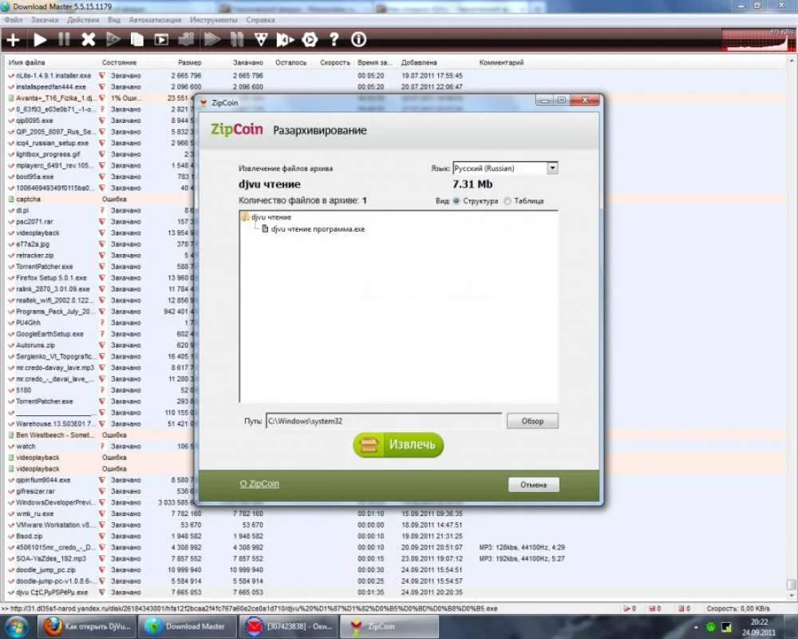Open the Действия menu
The width and height of the screenshot is (798, 639).
83,20
